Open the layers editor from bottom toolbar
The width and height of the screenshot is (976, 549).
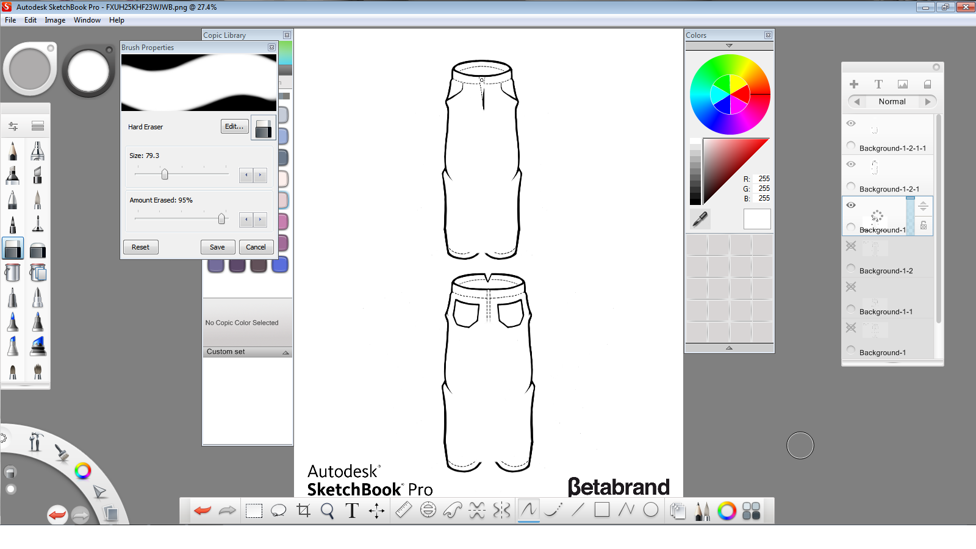tap(678, 511)
